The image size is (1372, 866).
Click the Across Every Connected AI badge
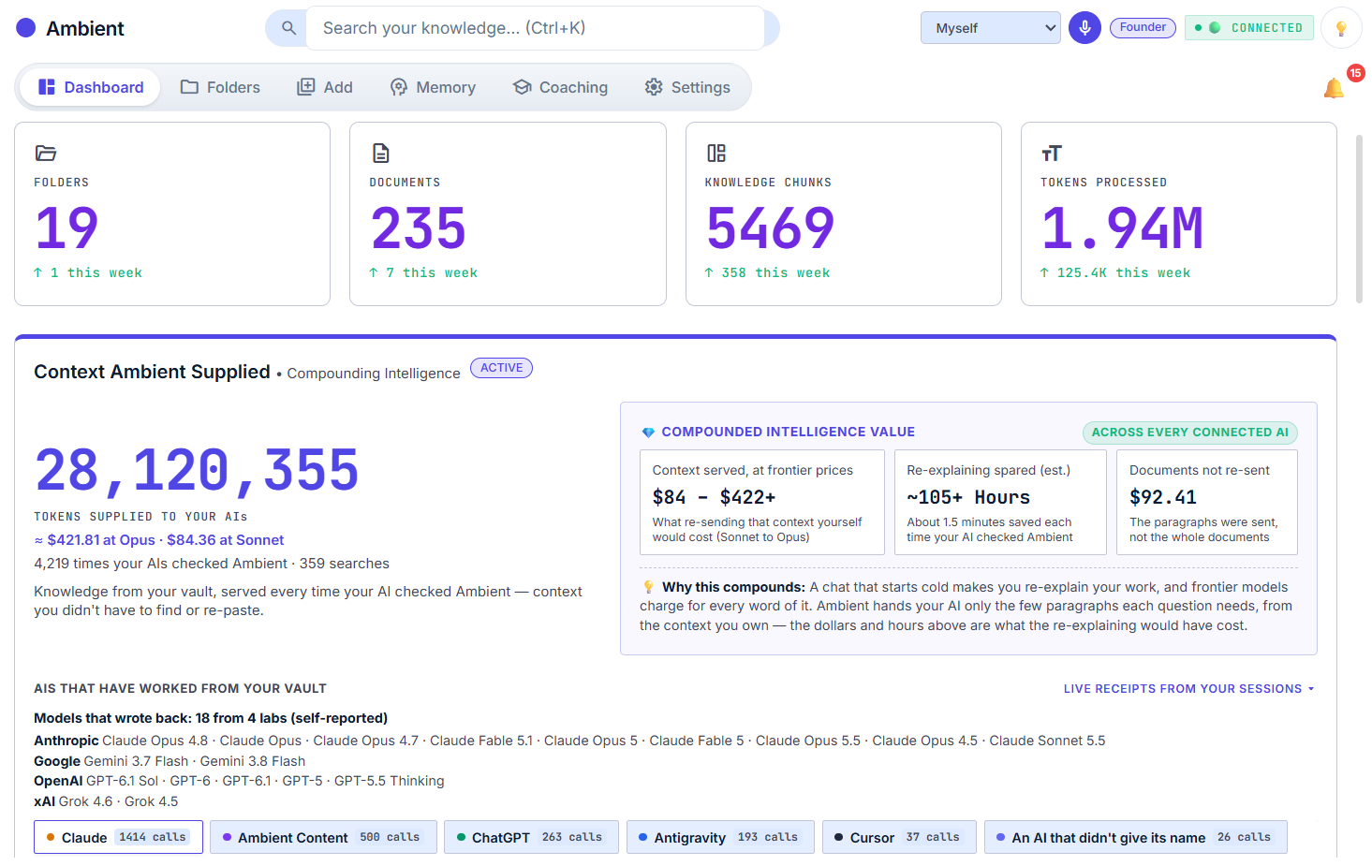[x=1189, y=433]
